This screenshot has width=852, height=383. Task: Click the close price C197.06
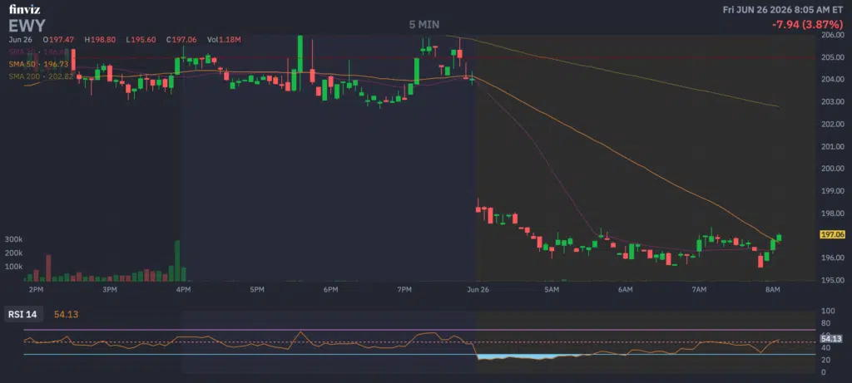(x=181, y=40)
